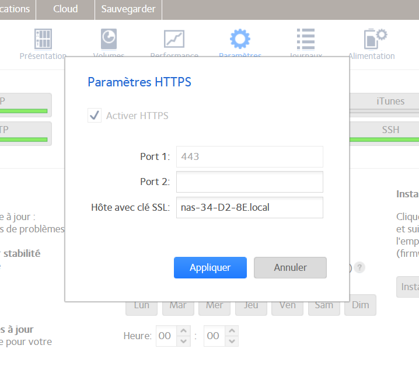Toggle the iTunes service button
419x366 pixels.
pos(385,105)
